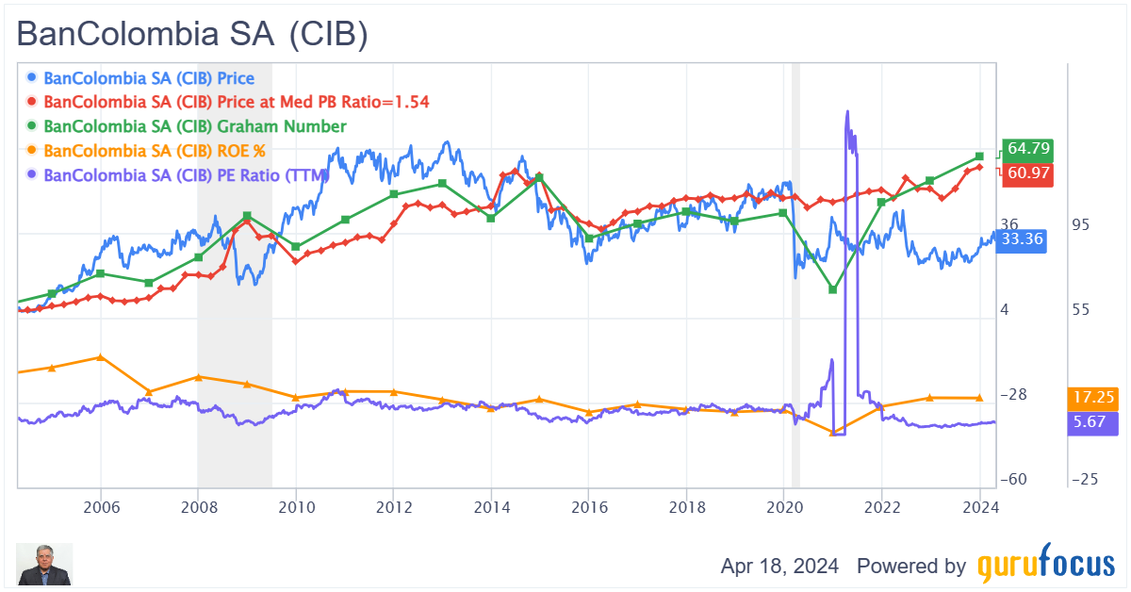Click the blue Price legend dot
The height and width of the screenshot is (592, 1131).
click(33, 77)
